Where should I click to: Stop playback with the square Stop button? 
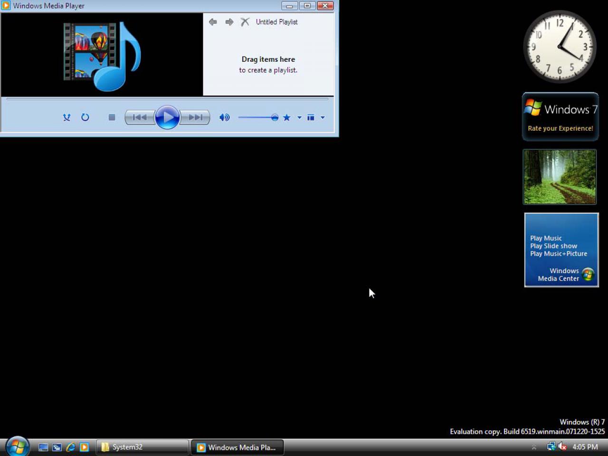coord(112,117)
